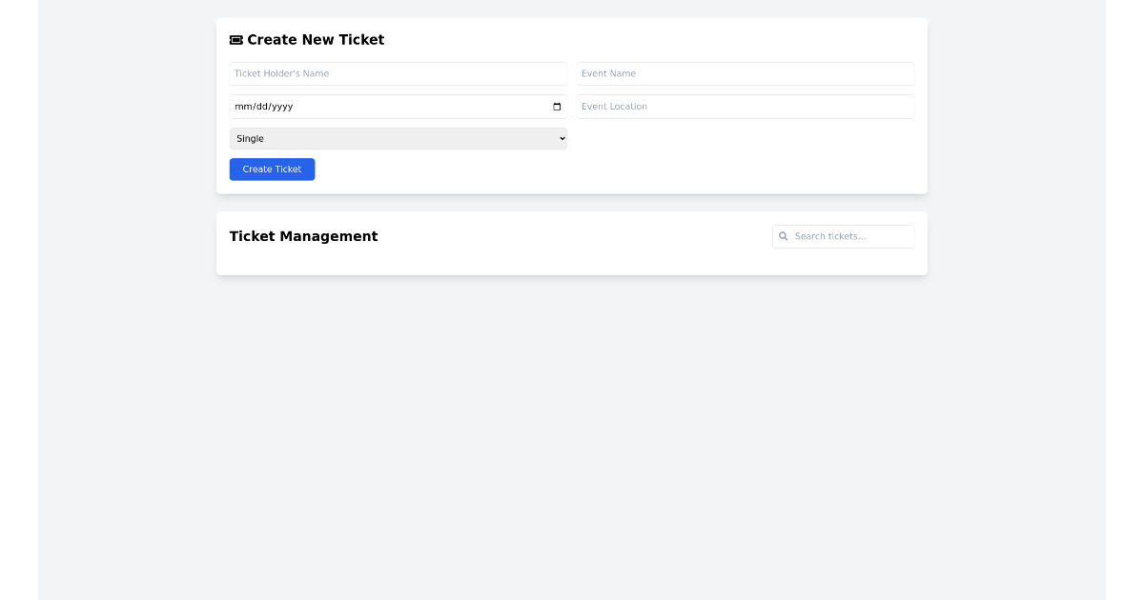Click the chevron icon on the Single selector
The height and width of the screenshot is (600, 1144).
point(562,138)
